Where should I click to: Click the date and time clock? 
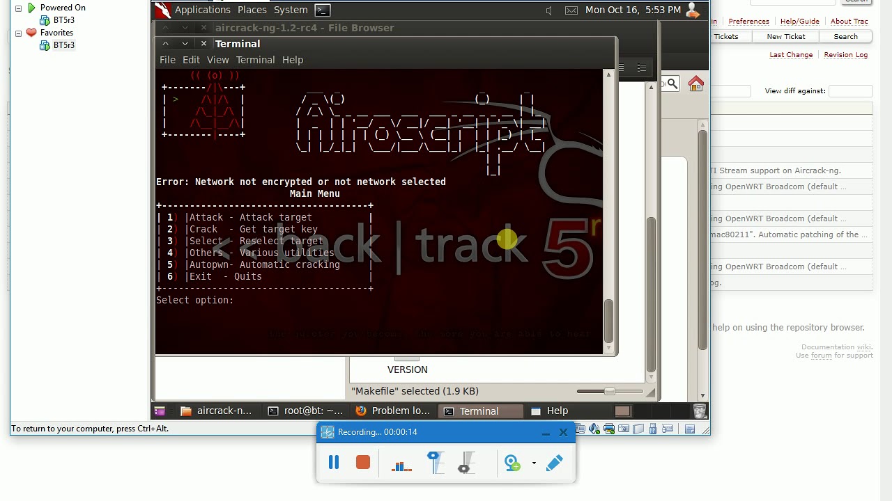[633, 10]
